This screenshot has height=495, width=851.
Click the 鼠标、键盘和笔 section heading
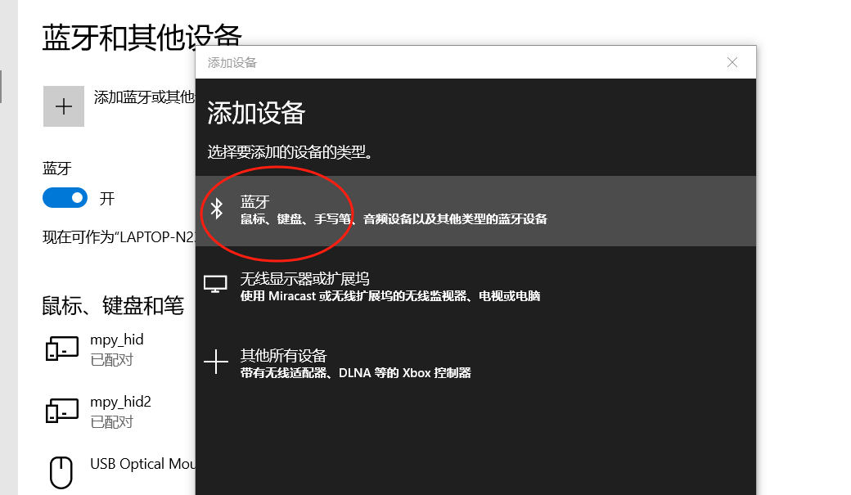113,306
